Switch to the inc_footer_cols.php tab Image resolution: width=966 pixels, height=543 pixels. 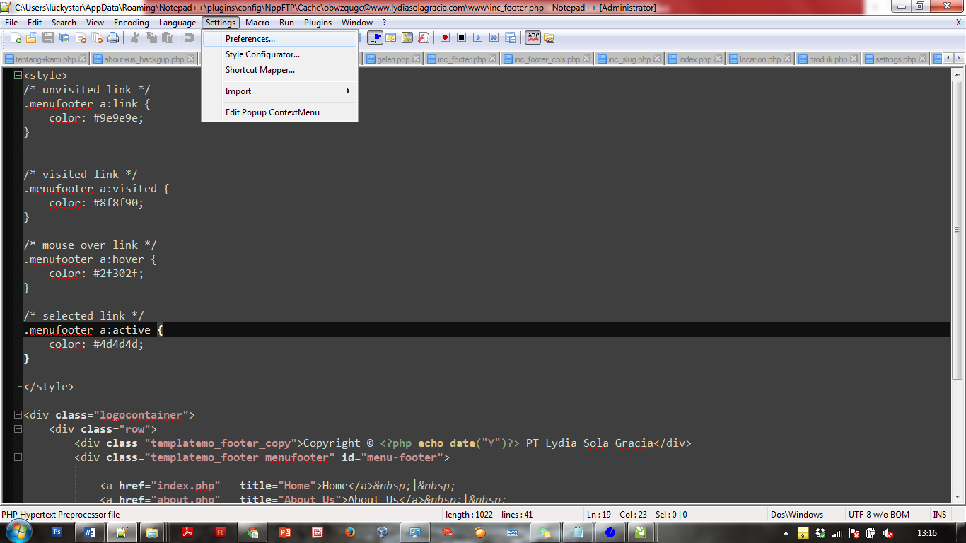[547, 59]
